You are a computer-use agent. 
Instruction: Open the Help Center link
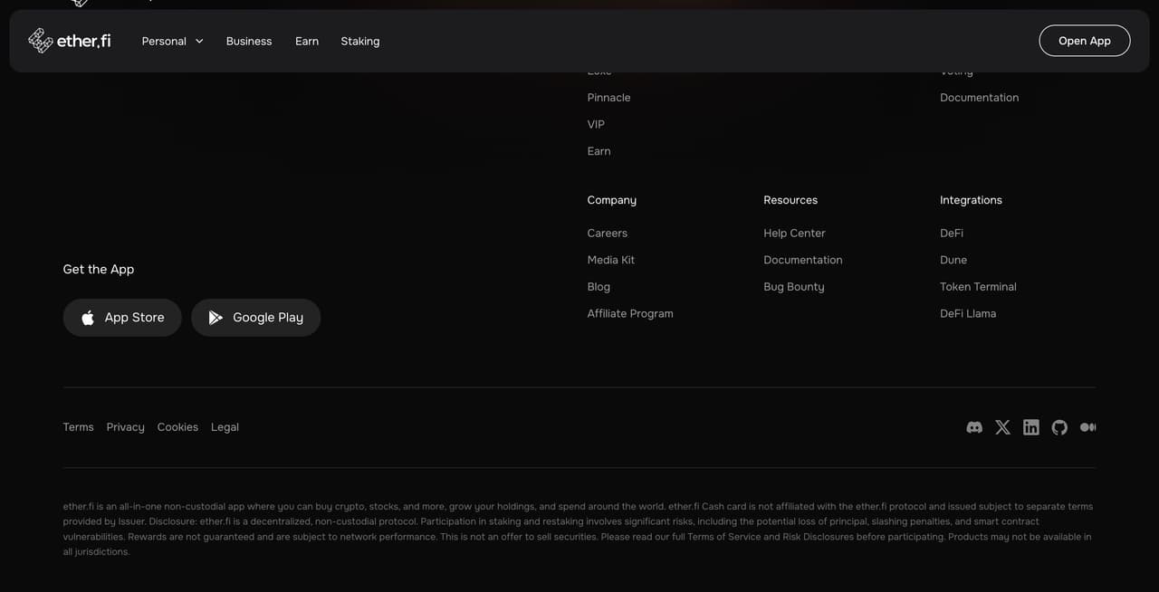(795, 233)
